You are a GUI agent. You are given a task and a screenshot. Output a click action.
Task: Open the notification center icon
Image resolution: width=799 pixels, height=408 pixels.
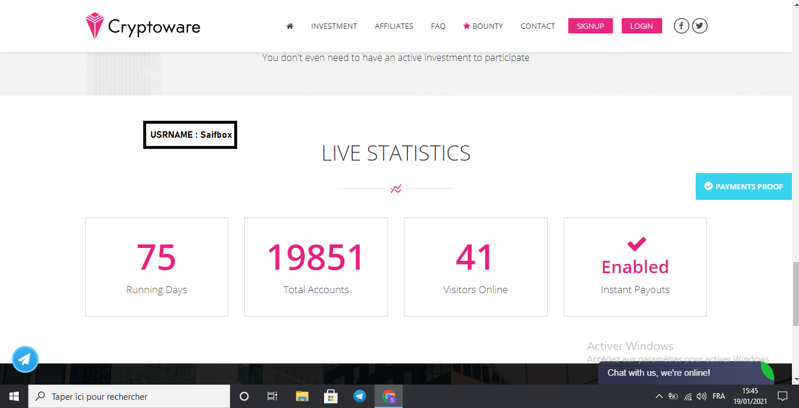(782, 396)
